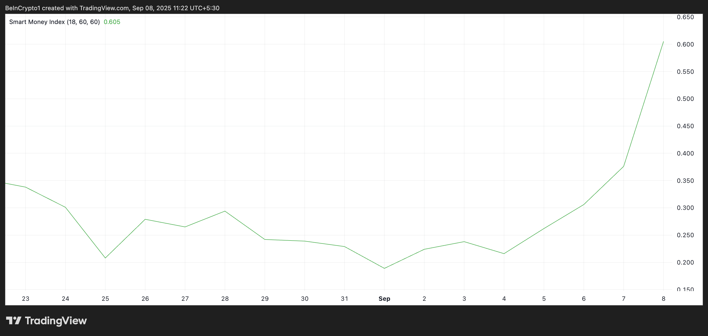Viewport: 708px width, 336px height.
Task: Click date 28 on the time axis
Action: (x=225, y=299)
